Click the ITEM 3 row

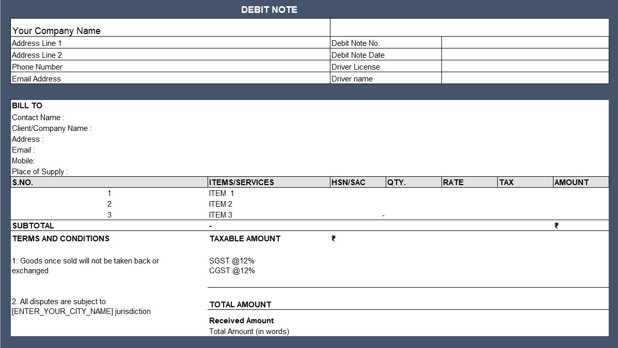pos(221,214)
